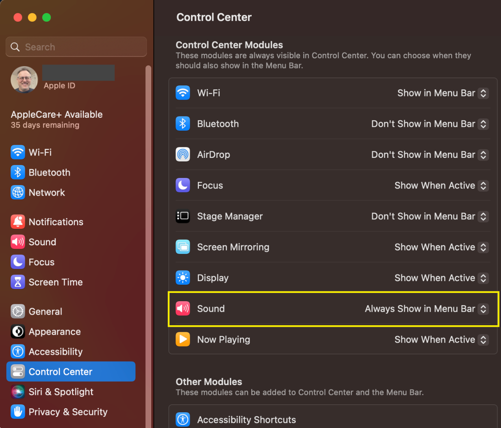Click the Sound speaker icon in sidebar
501x428 pixels.
pyautogui.click(x=18, y=242)
